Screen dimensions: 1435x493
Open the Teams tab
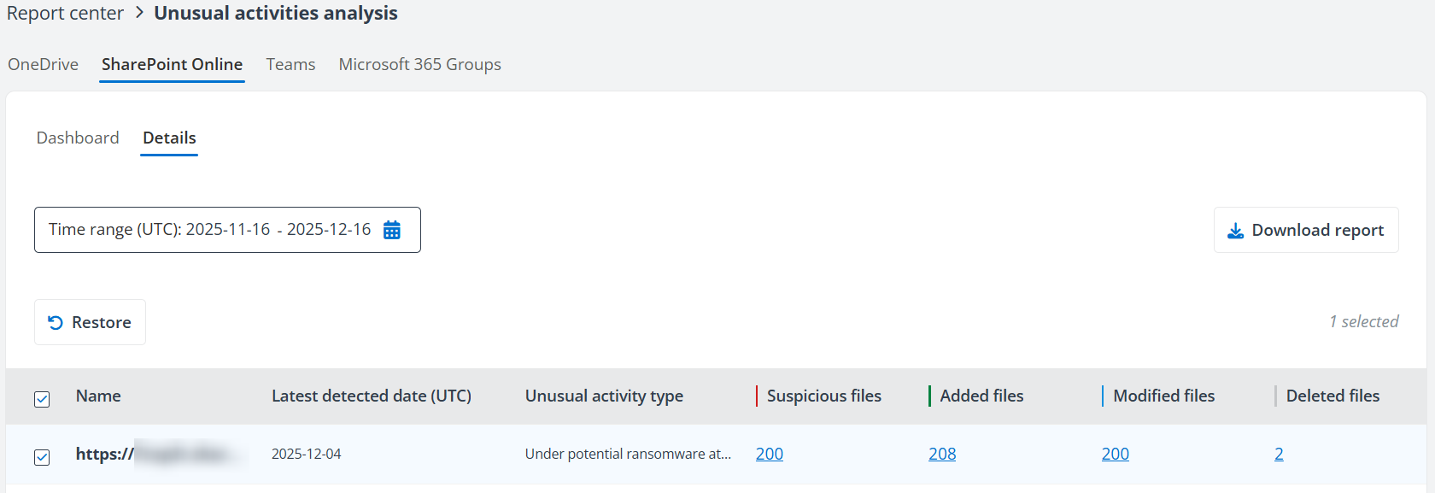tap(290, 65)
